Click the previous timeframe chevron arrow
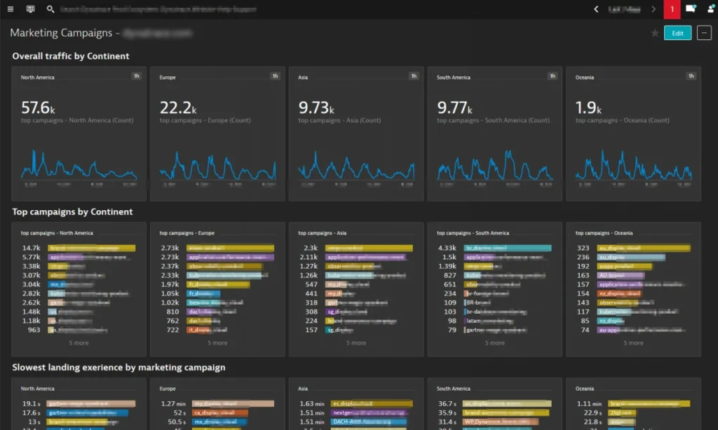This screenshot has width=718, height=430. click(x=596, y=9)
